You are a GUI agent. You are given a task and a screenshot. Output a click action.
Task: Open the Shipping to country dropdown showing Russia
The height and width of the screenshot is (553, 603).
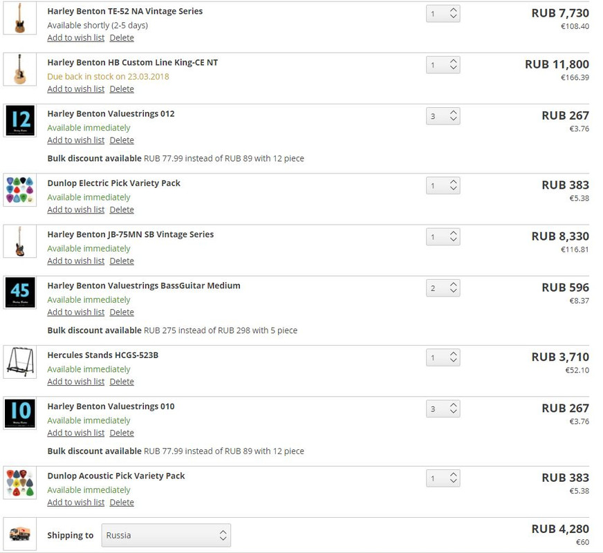click(166, 535)
